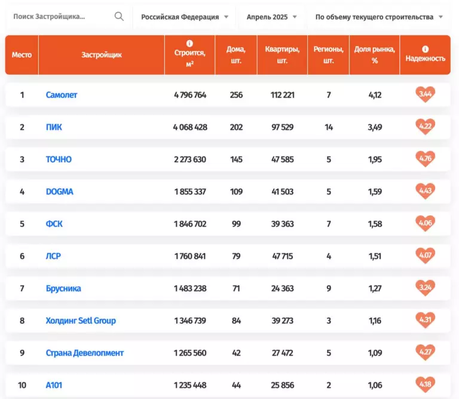Viewport: 459px width, 399px height.
Task: Select the value 4 068 428
Action: 190,127
